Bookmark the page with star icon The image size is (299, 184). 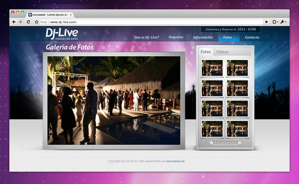pos(36,22)
